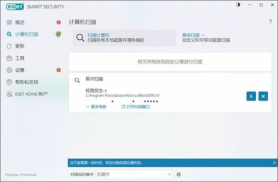Click the info icon next to 无操作 dropdown
Screen dimensions: 278x182
coord(178,175)
